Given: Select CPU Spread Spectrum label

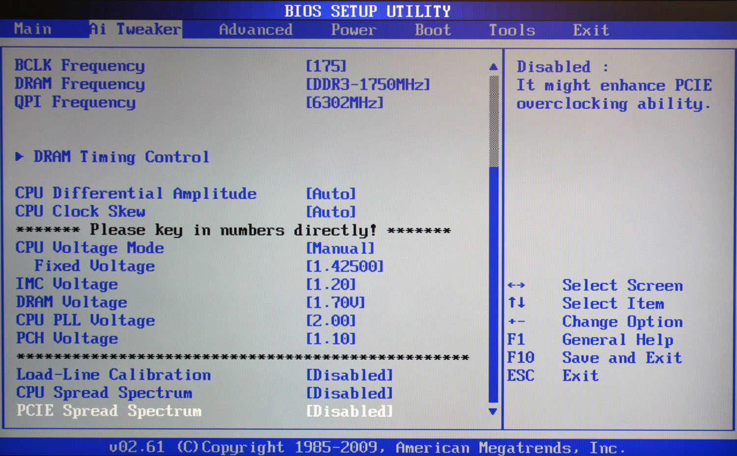Looking at the screenshot, I should [104, 393].
